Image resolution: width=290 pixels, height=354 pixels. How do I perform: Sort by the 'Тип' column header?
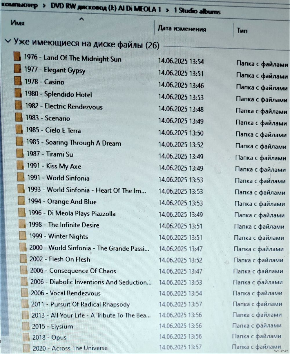tap(242, 30)
